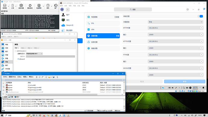This screenshot has height=117, width=208.
Task: Click the Deepin settings search field
Action: pyautogui.click(x=133, y=9)
